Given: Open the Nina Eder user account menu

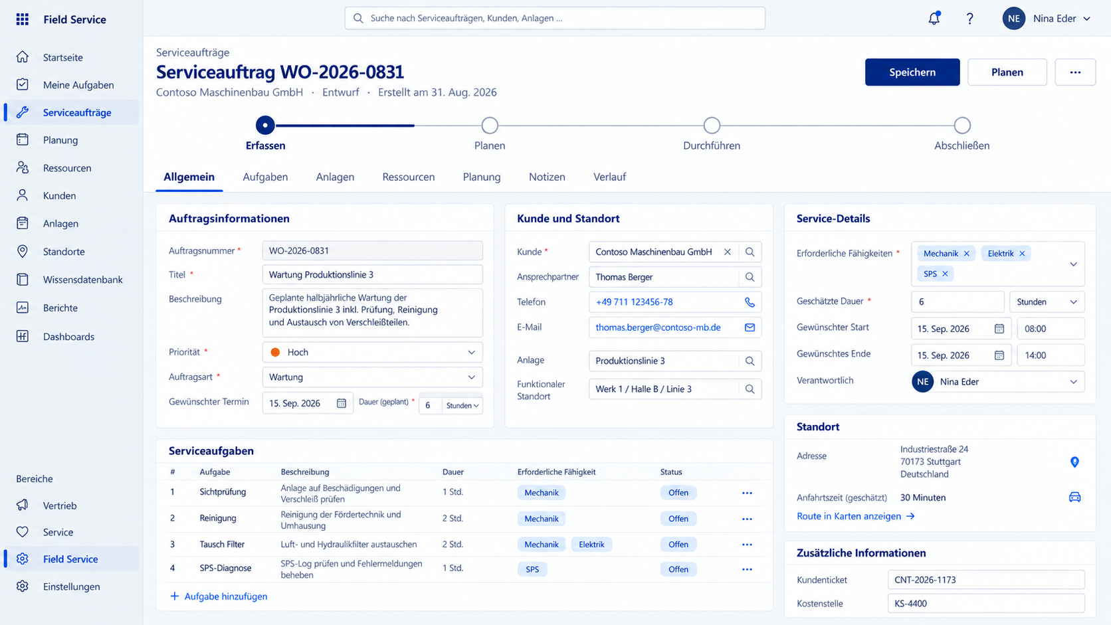Looking at the screenshot, I should (1047, 19).
